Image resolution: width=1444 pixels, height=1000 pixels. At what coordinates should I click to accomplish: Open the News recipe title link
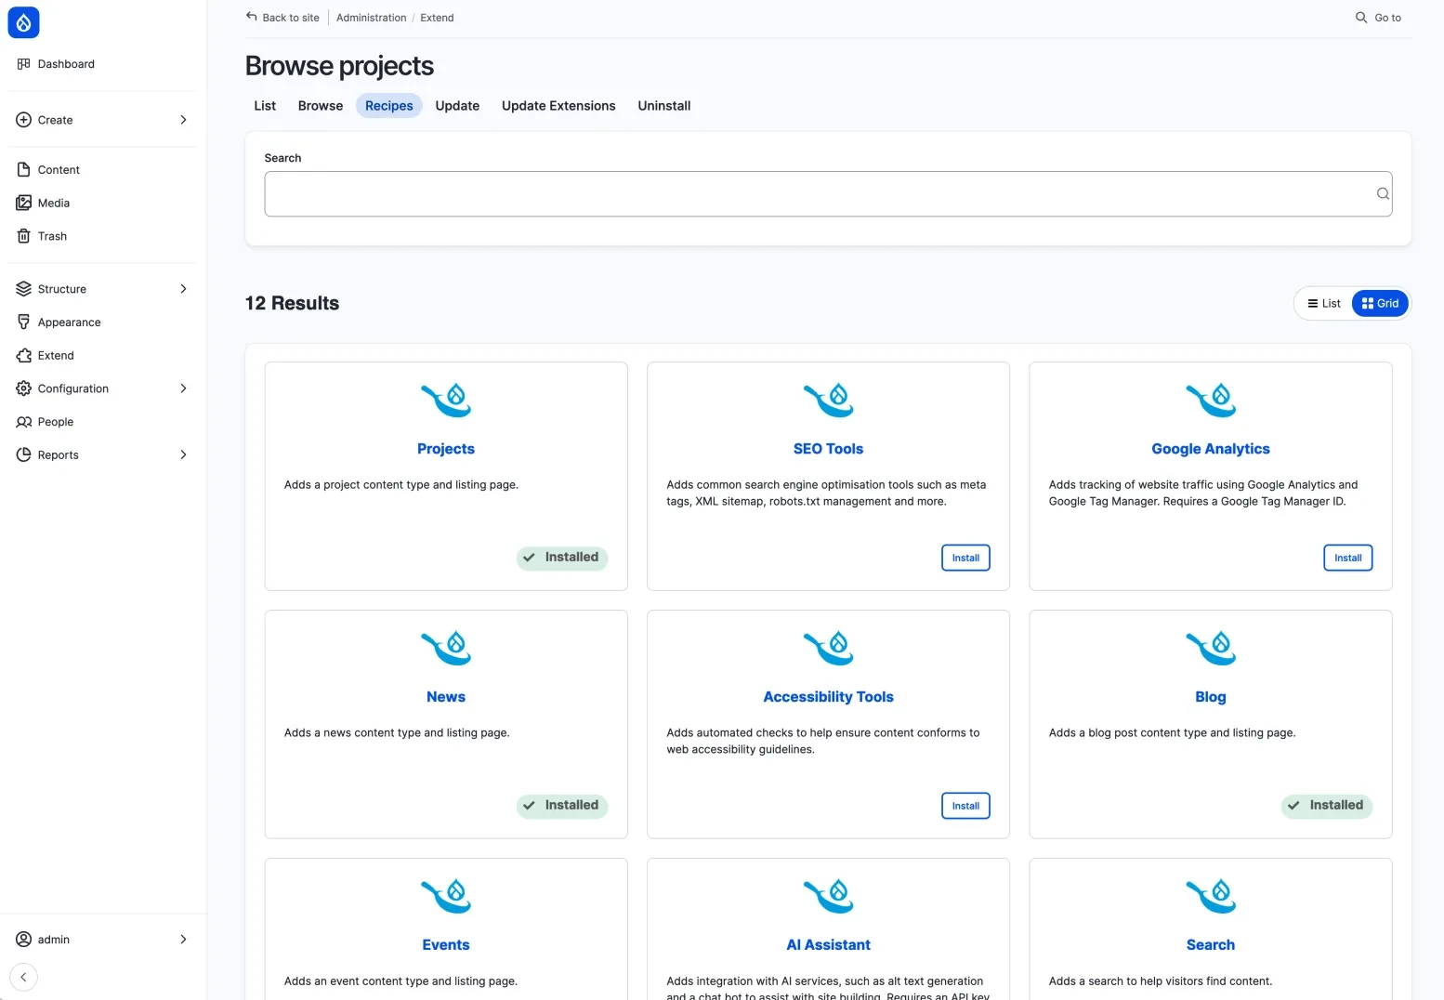[446, 697]
